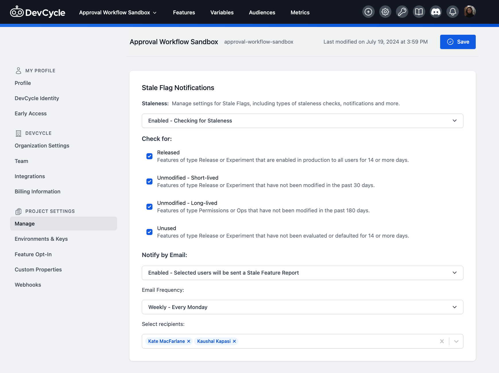Click the API keys key icon
This screenshot has height=373, width=499.
[x=402, y=12]
